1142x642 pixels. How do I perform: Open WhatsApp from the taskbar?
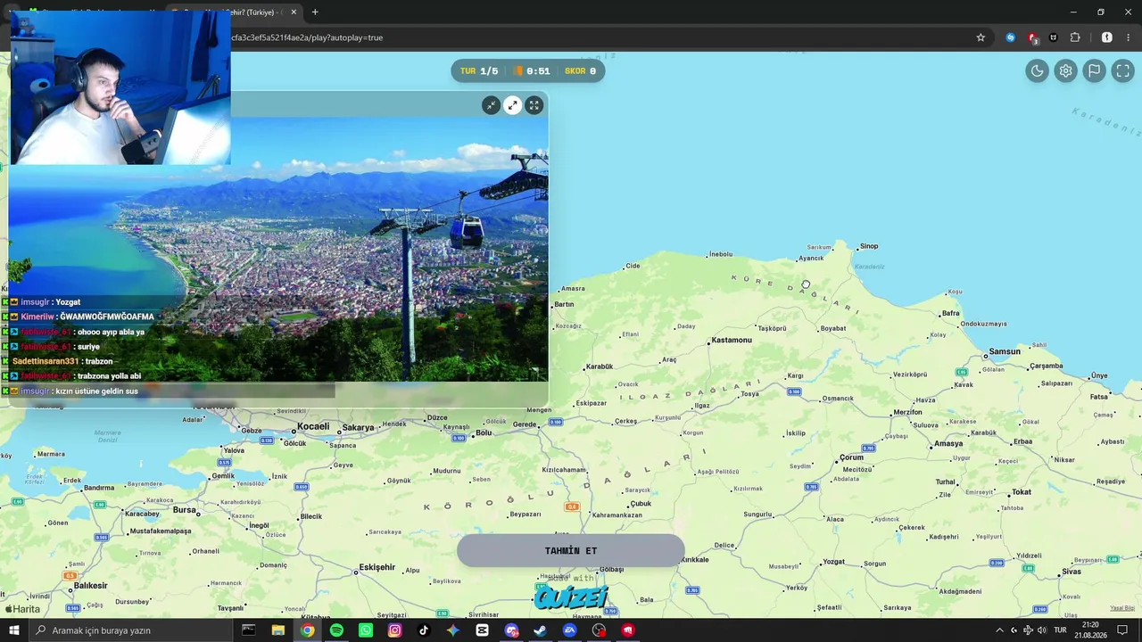coord(366,630)
